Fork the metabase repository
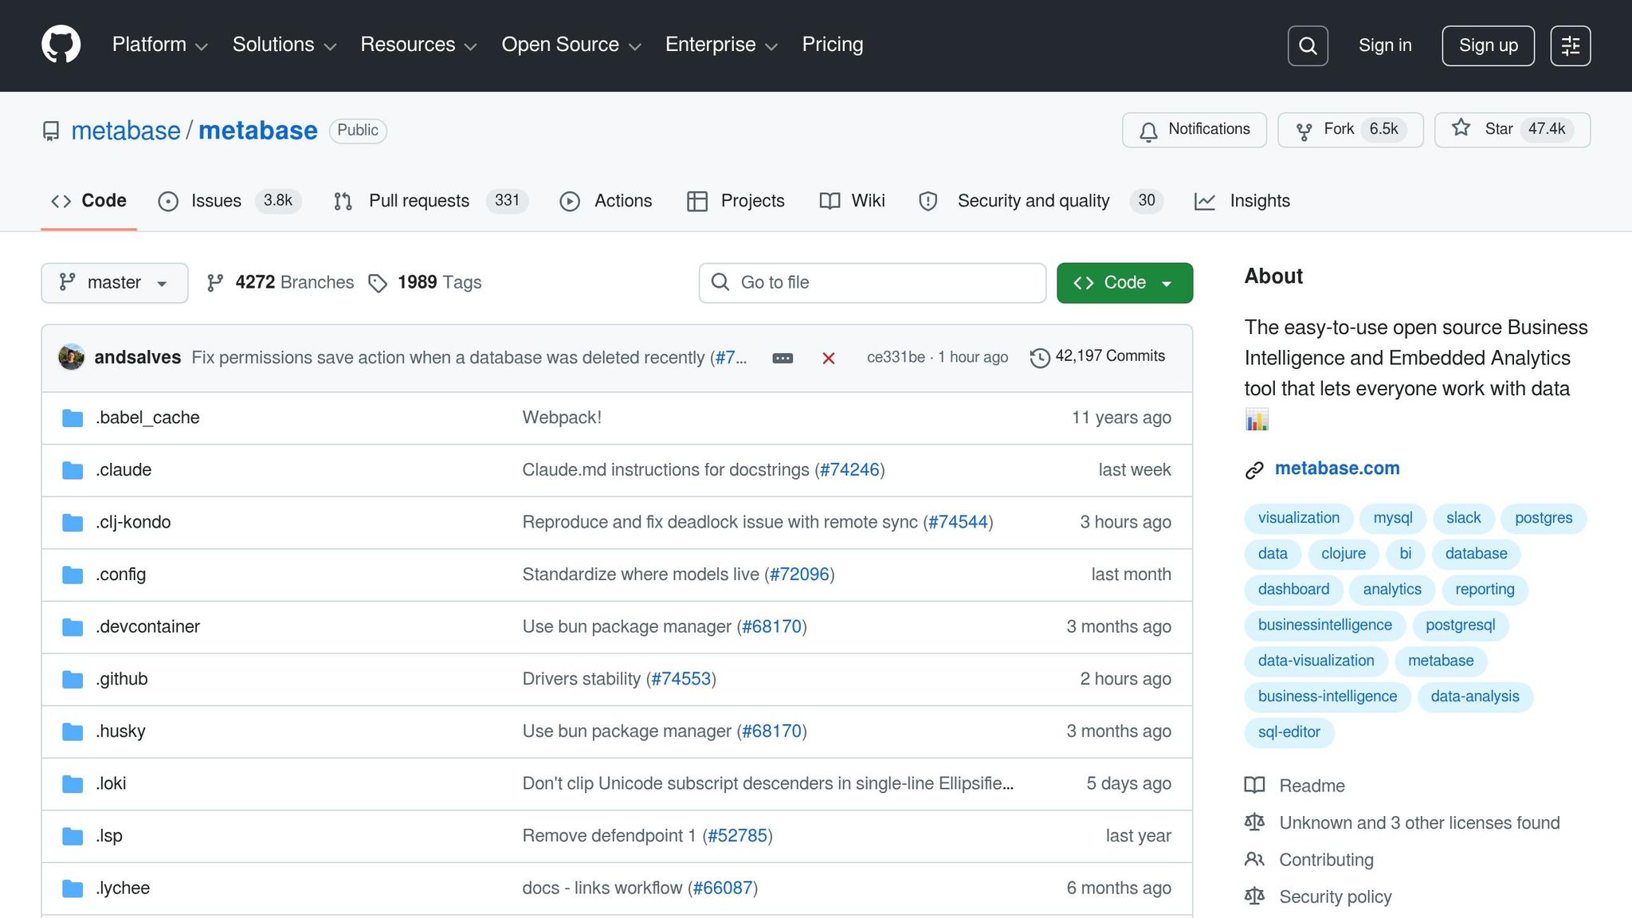The image size is (1632, 918). (1350, 130)
